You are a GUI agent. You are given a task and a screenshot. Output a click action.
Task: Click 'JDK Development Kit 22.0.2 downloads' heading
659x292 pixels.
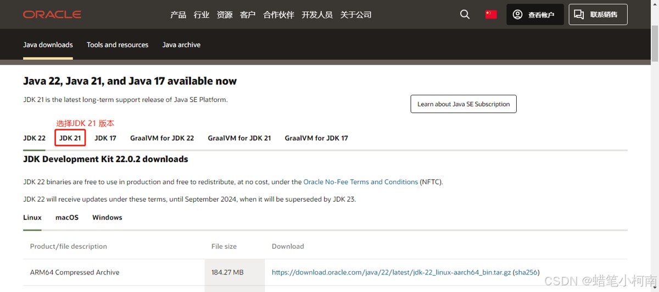pyautogui.click(x=105, y=159)
